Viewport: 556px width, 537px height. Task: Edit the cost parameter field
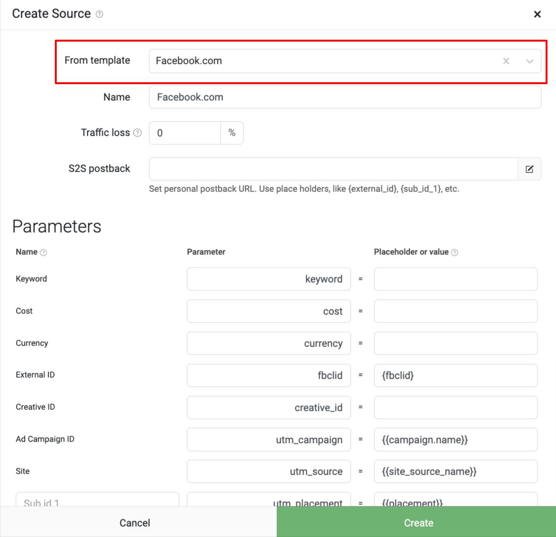[x=269, y=311]
